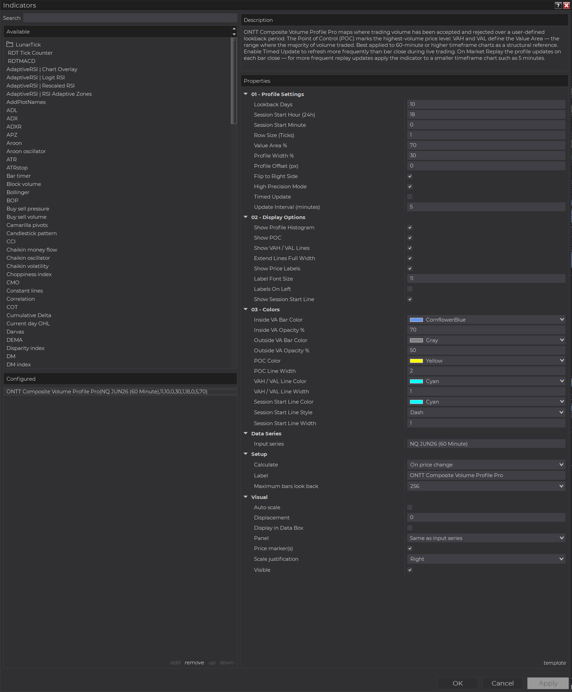This screenshot has height=692, width=572.
Task: Collapse the 02 - Display Options section
Action: pyautogui.click(x=245, y=217)
